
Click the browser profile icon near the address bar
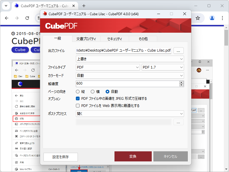click(212, 18)
